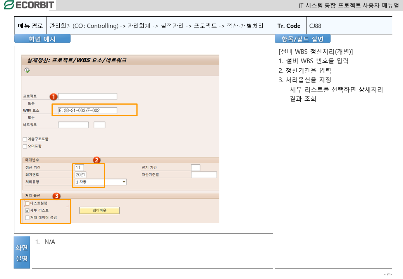Select the 항목/필드 설명 tab header

coord(302,39)
